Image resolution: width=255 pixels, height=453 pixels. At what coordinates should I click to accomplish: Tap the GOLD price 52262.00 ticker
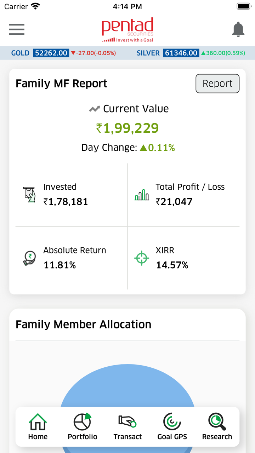point(51,53)
